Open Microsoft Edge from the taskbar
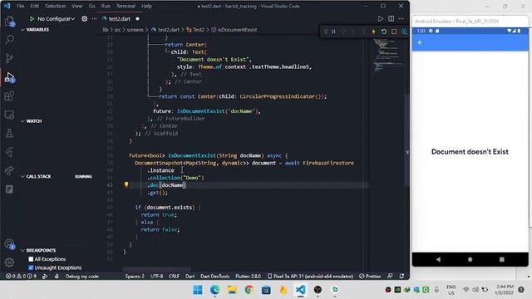Image resolution: width=532 pixels, height=299 pixels. click(x=214, y=290)
